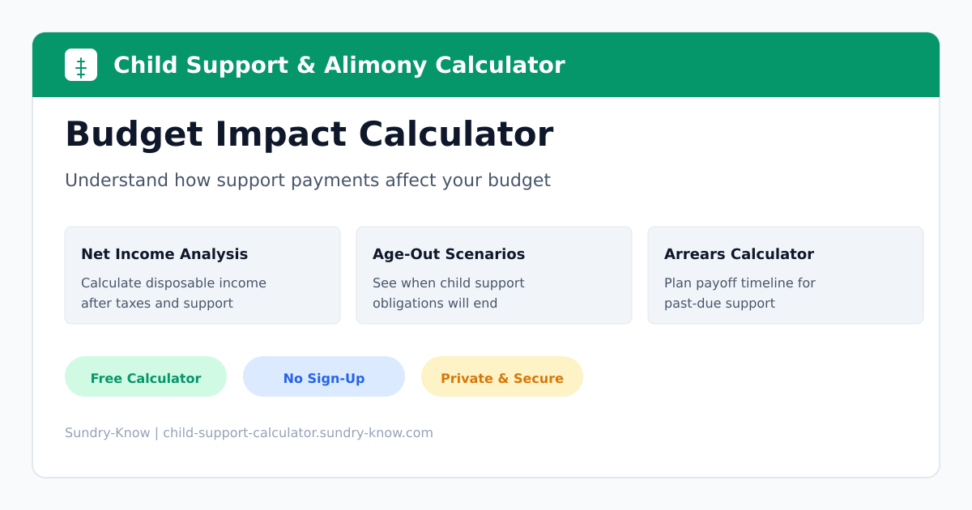Screen dimensions: 972x510
Task: Click the yellow Private & Secure badge
Action: pyautogui.click(x=502, y=377)
